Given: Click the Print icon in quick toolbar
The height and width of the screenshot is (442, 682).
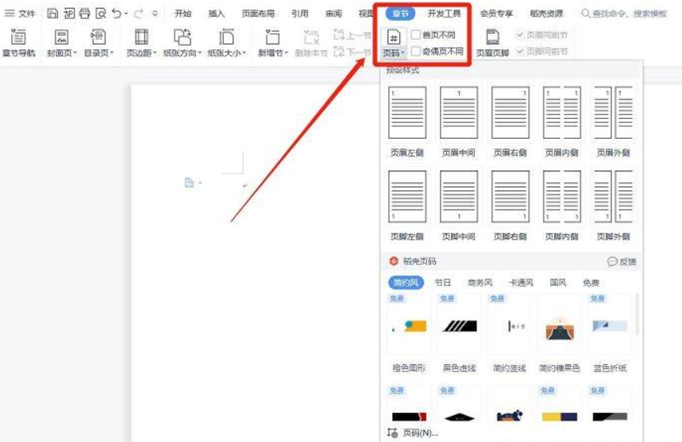Looking at the screenshot, I should click(x=84, y=13).
